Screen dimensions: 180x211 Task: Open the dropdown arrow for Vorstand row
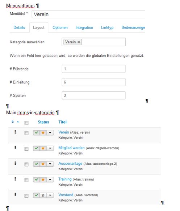click(50, 195)
